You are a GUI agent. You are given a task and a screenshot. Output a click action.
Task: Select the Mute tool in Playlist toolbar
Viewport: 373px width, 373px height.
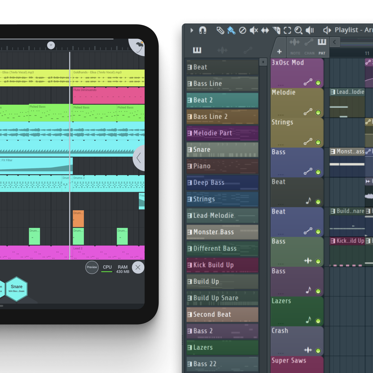pyautogui.click(x=254, y=30)
